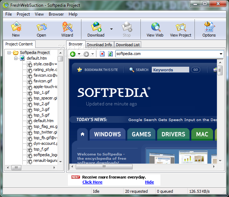Click the Stop download toolbar icon
This screenshot has width=229, height=197.
coord(127,27)
